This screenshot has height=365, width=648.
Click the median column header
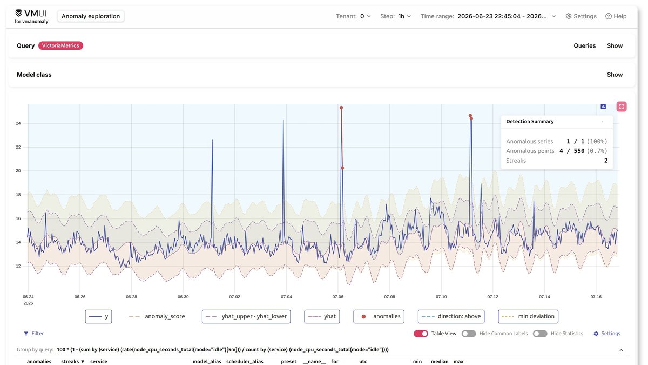pos(440,361)
